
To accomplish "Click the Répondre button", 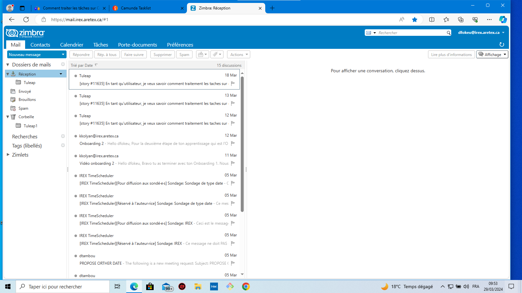I will pyautogui.click(x=81, y=55).
